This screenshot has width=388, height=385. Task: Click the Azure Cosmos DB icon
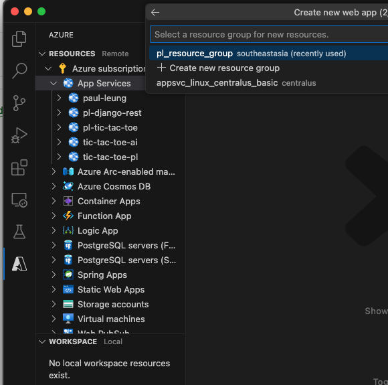click(68, 186)
